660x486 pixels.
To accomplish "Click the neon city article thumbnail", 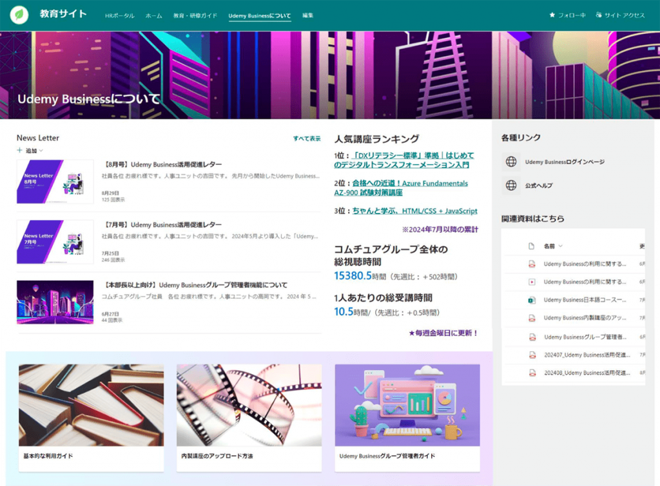I will [55, 303].
